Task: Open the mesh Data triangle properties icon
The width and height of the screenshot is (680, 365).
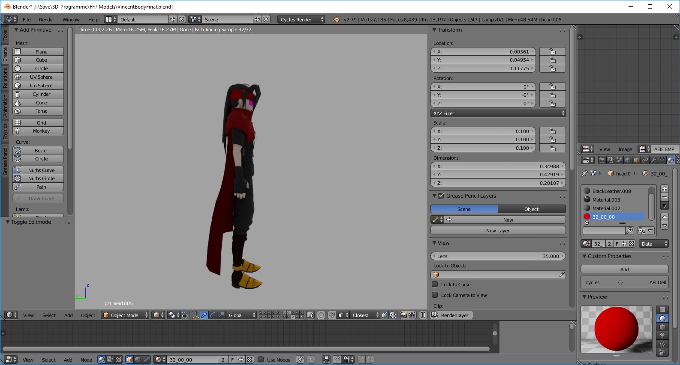Action: click(x=662, y=160)
